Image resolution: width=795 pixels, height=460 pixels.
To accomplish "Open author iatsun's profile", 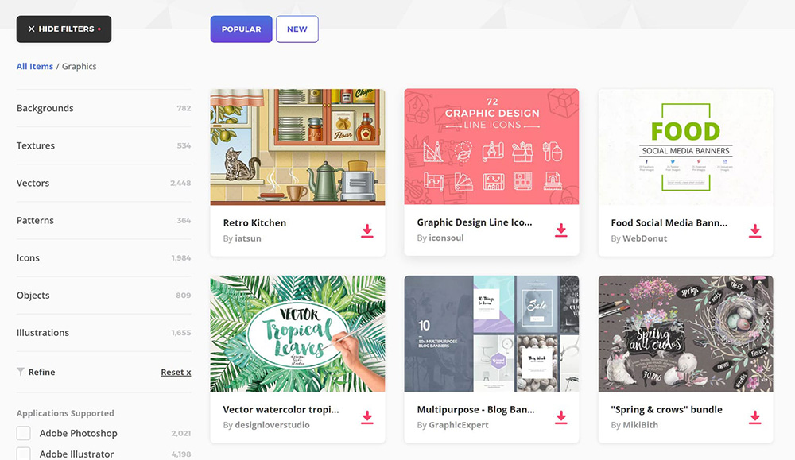I will pos(248,238).
